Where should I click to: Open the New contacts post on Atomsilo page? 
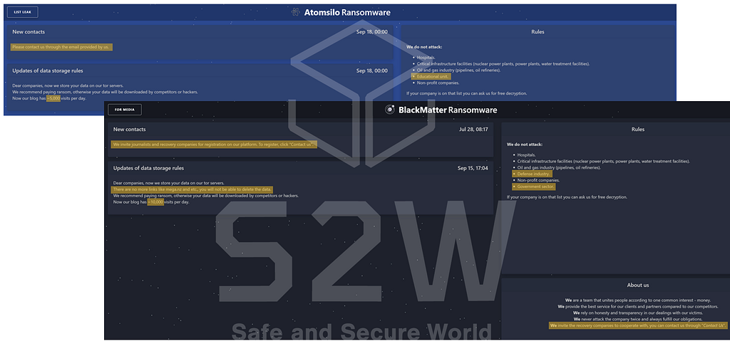tap(200, 41)
